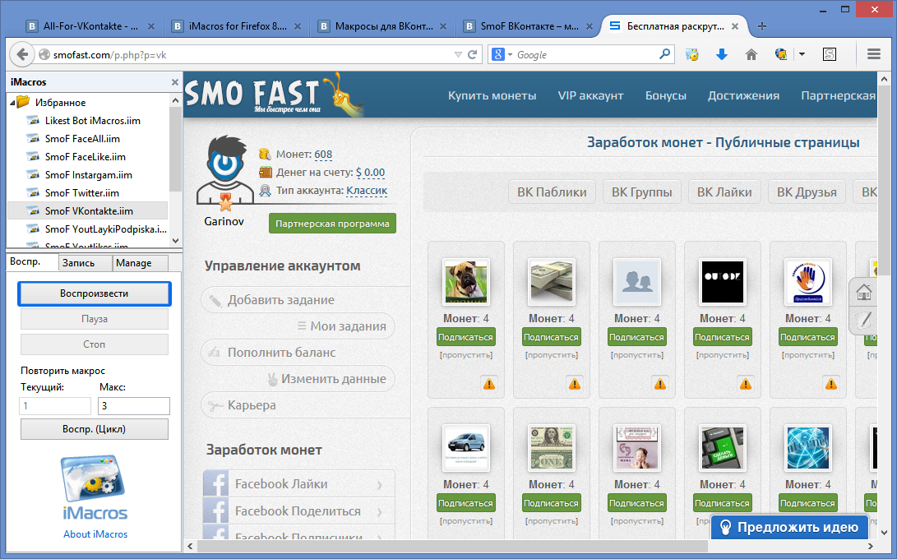Click the Facebook icon beside Facebook Лайки
This screenshot has width=897, height=559.
click(x=216, y=484)
